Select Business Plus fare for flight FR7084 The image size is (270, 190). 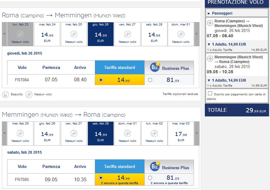point(150,80)
